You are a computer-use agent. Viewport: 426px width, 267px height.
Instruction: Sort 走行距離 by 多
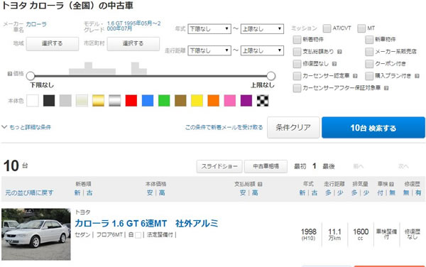[x=328, y=192]
